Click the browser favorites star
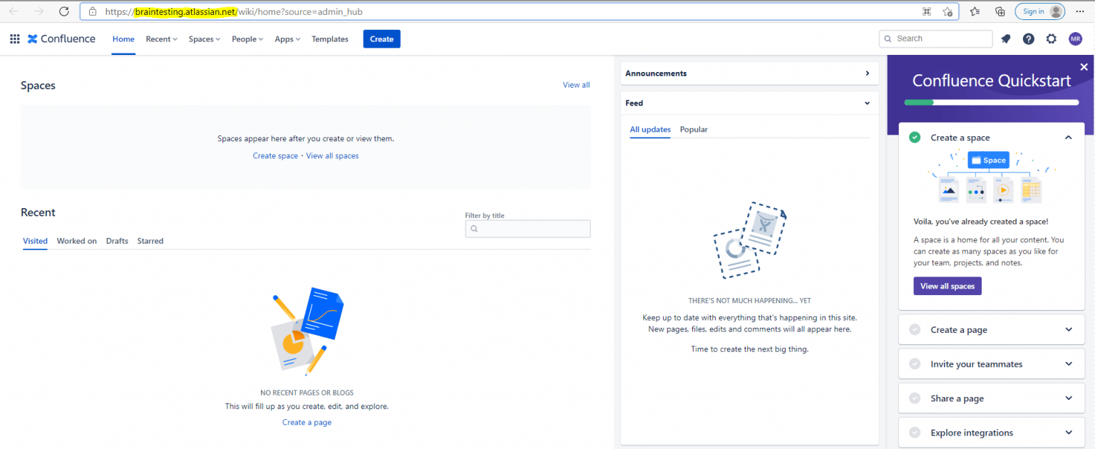The image size is (1095, 449). click(x=975, y=11)
